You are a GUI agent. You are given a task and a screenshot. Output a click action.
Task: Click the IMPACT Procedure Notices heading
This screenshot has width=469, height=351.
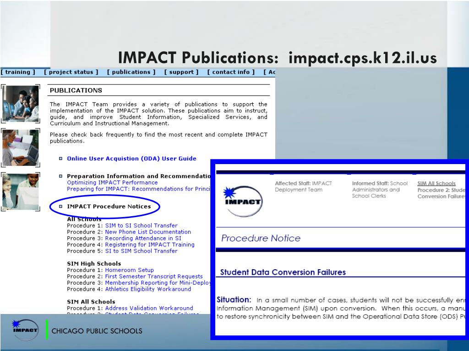pyautogui.click(x=109, y=206)
